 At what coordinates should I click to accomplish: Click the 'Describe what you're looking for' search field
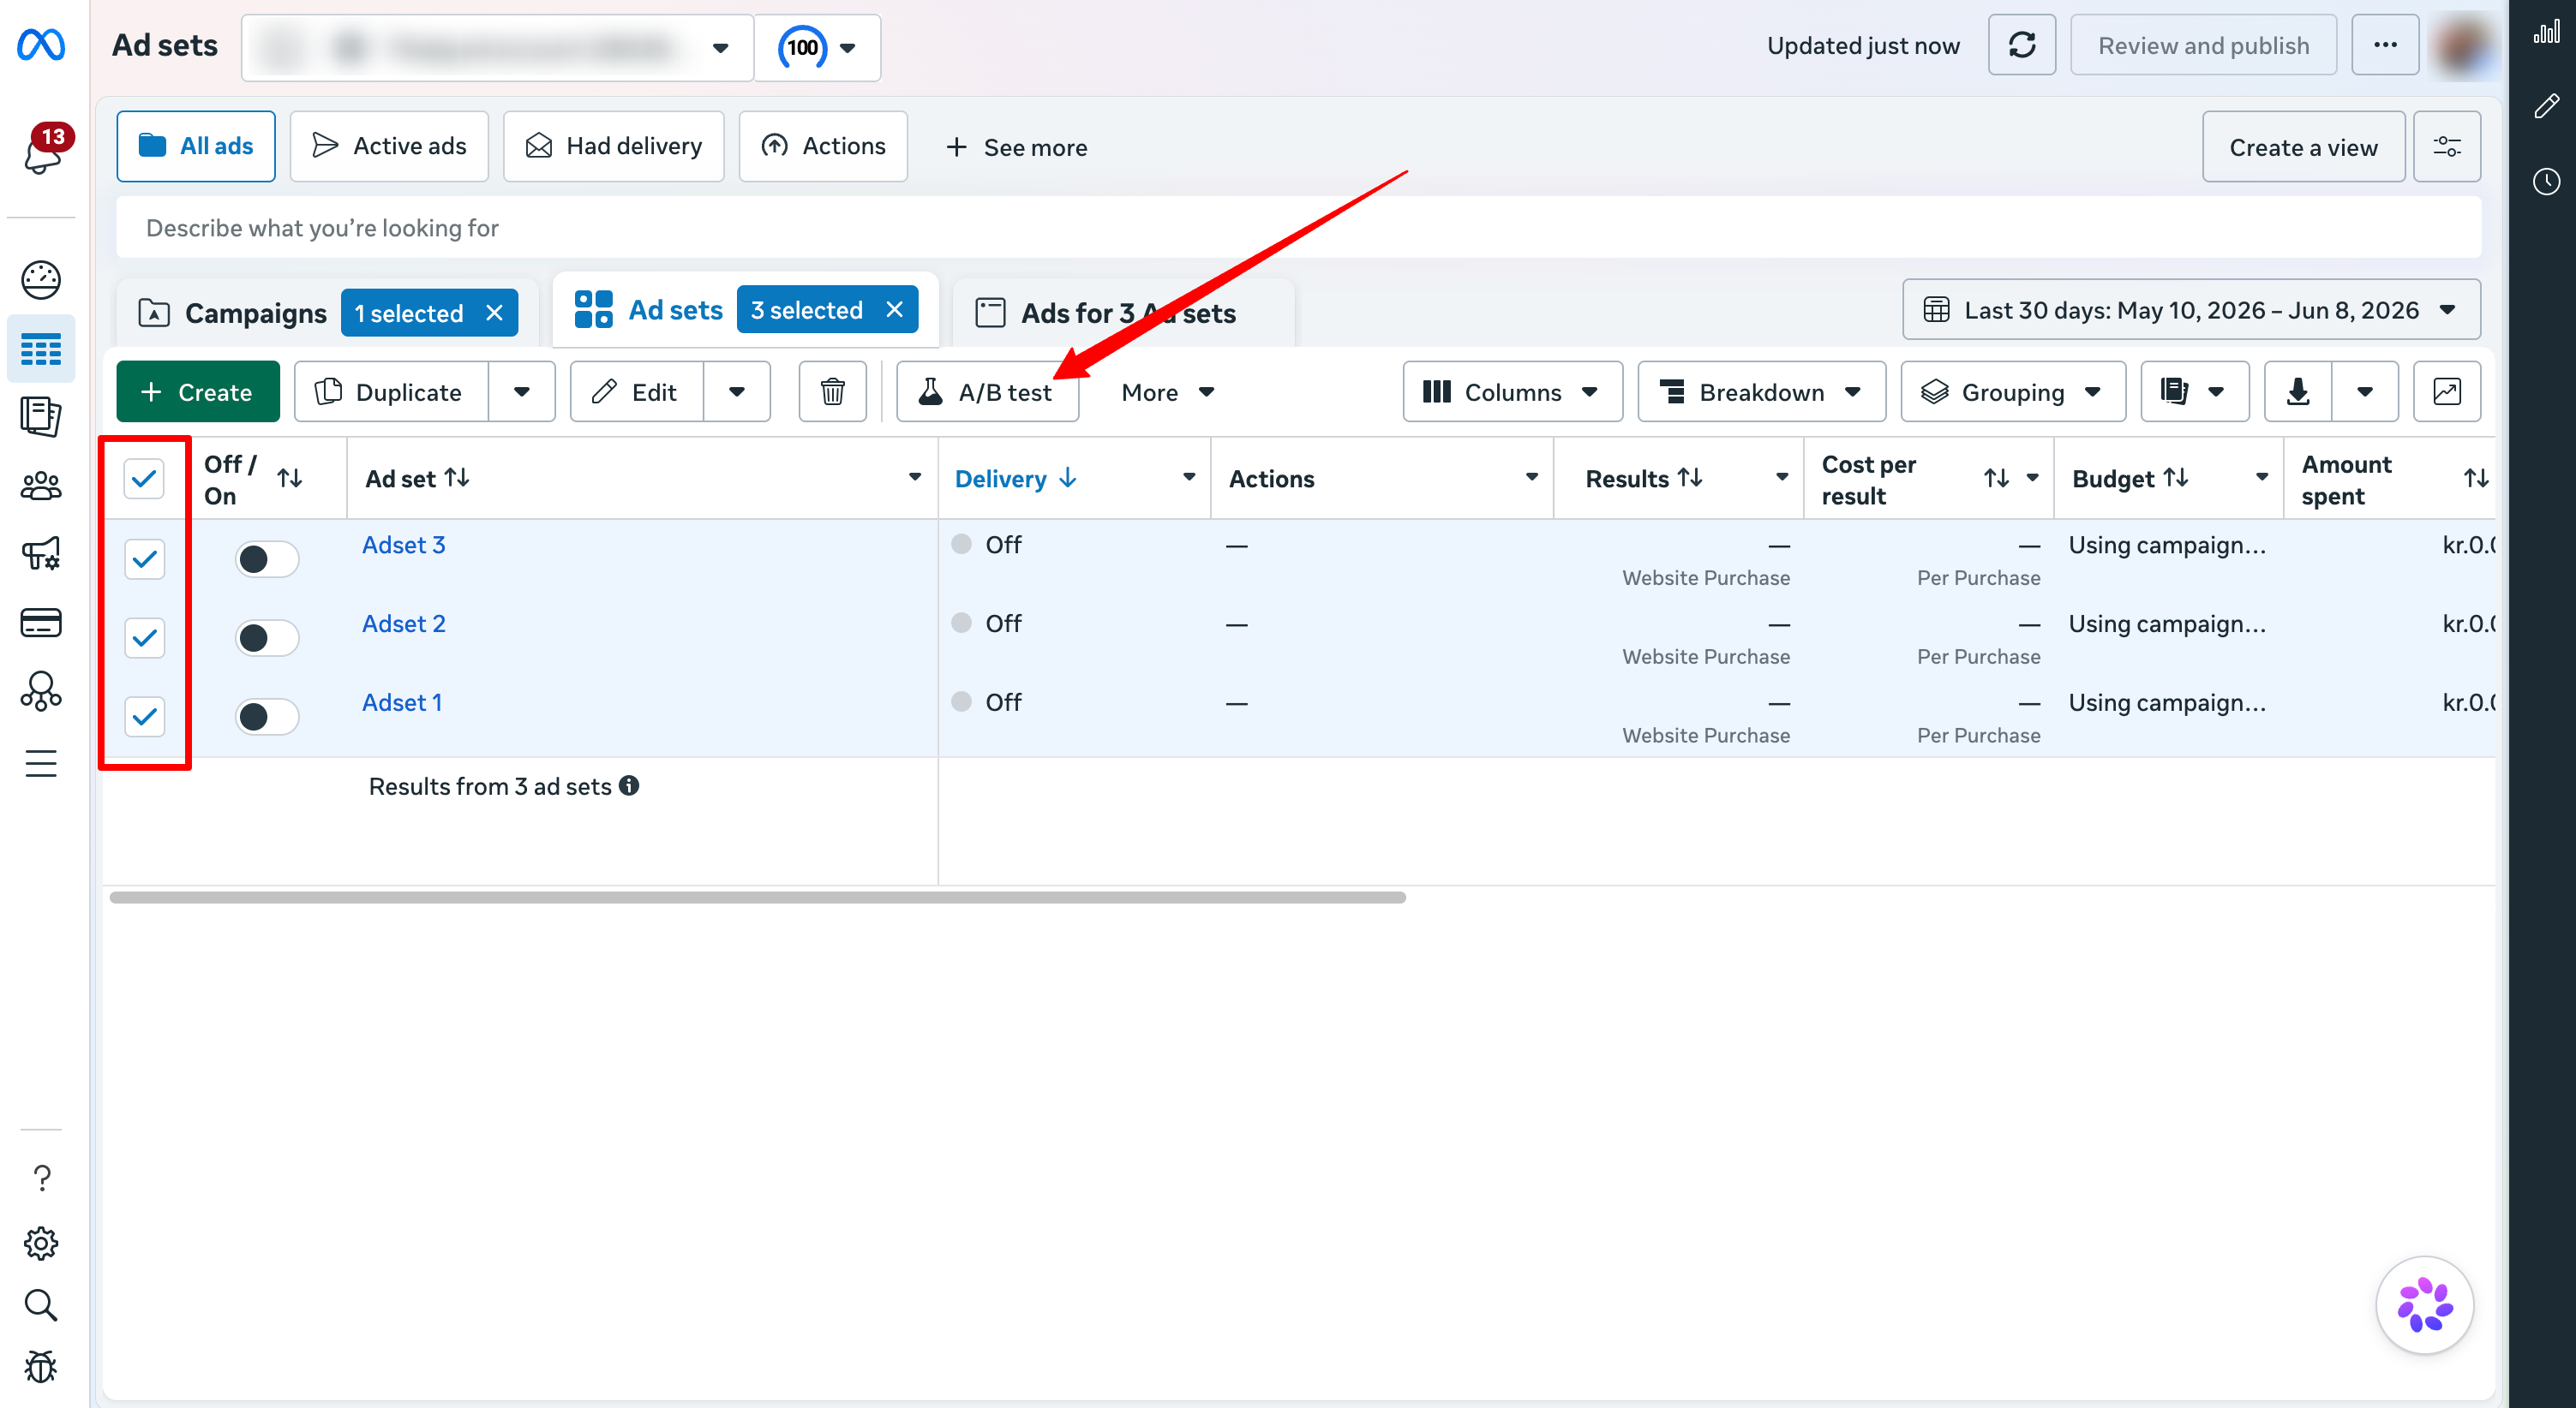point(1298,228)
